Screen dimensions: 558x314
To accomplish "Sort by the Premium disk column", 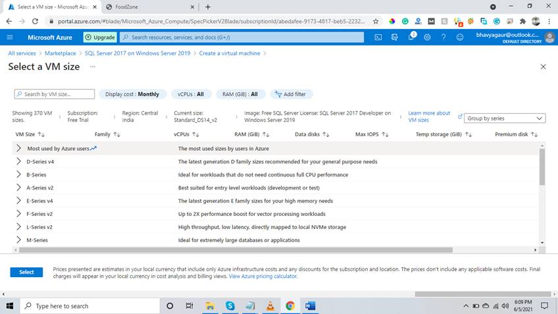I will tap(516, 134).
